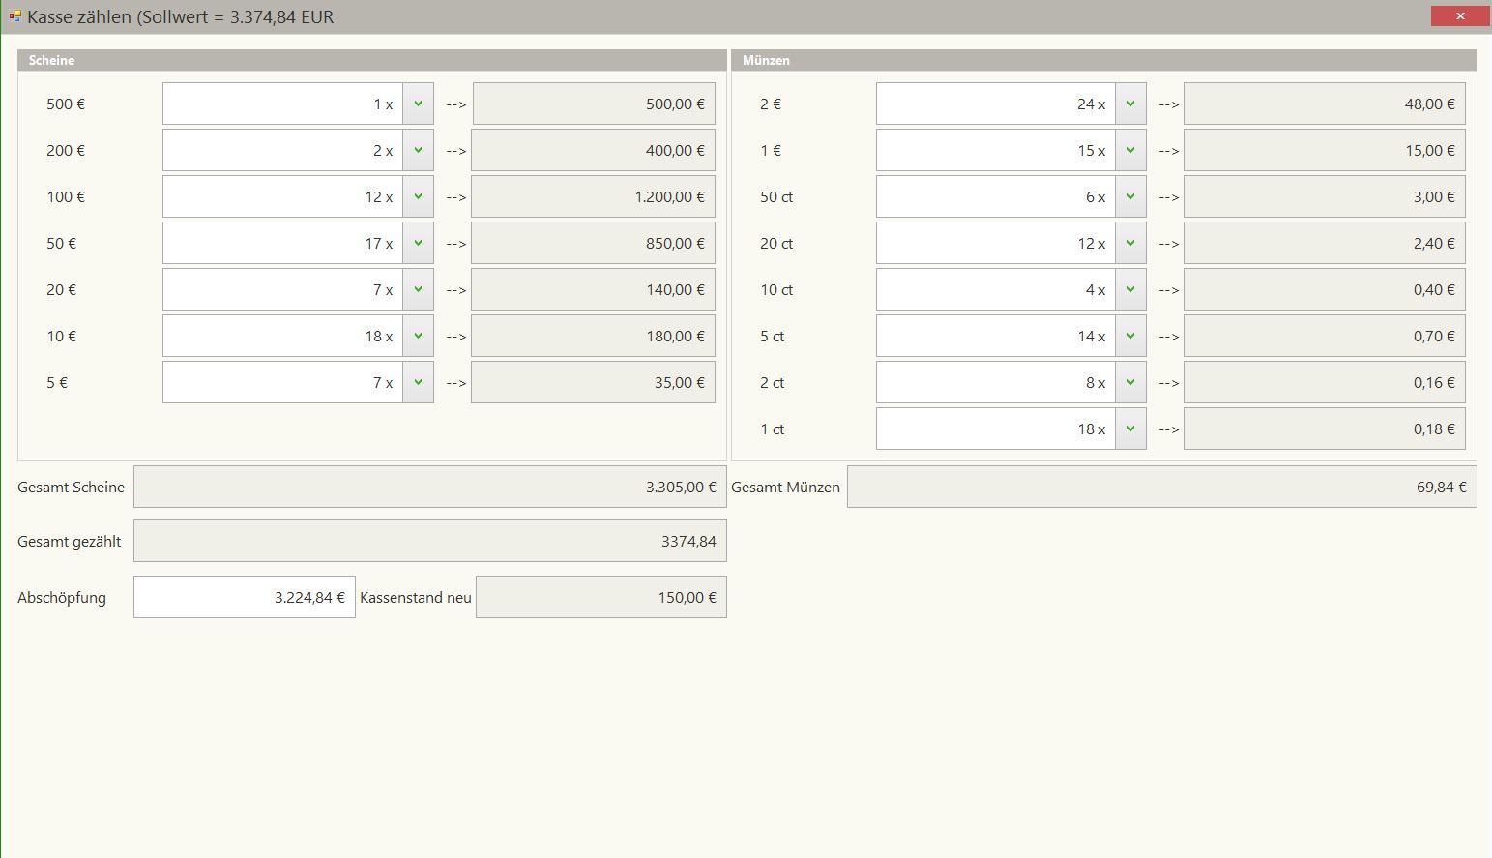Open the 100 € quantity dropdown

coord(418,196)
